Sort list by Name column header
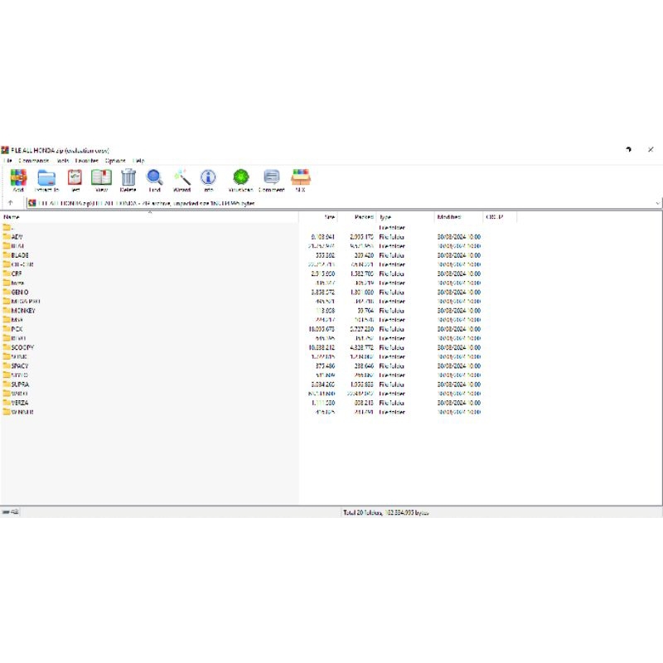This screenshot has height=663, width=663. 12,217
